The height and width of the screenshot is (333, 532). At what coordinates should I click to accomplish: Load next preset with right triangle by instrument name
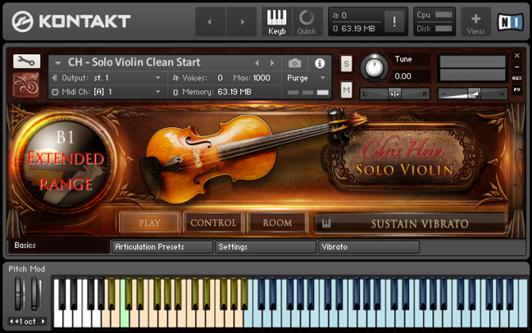click(272, 63)
